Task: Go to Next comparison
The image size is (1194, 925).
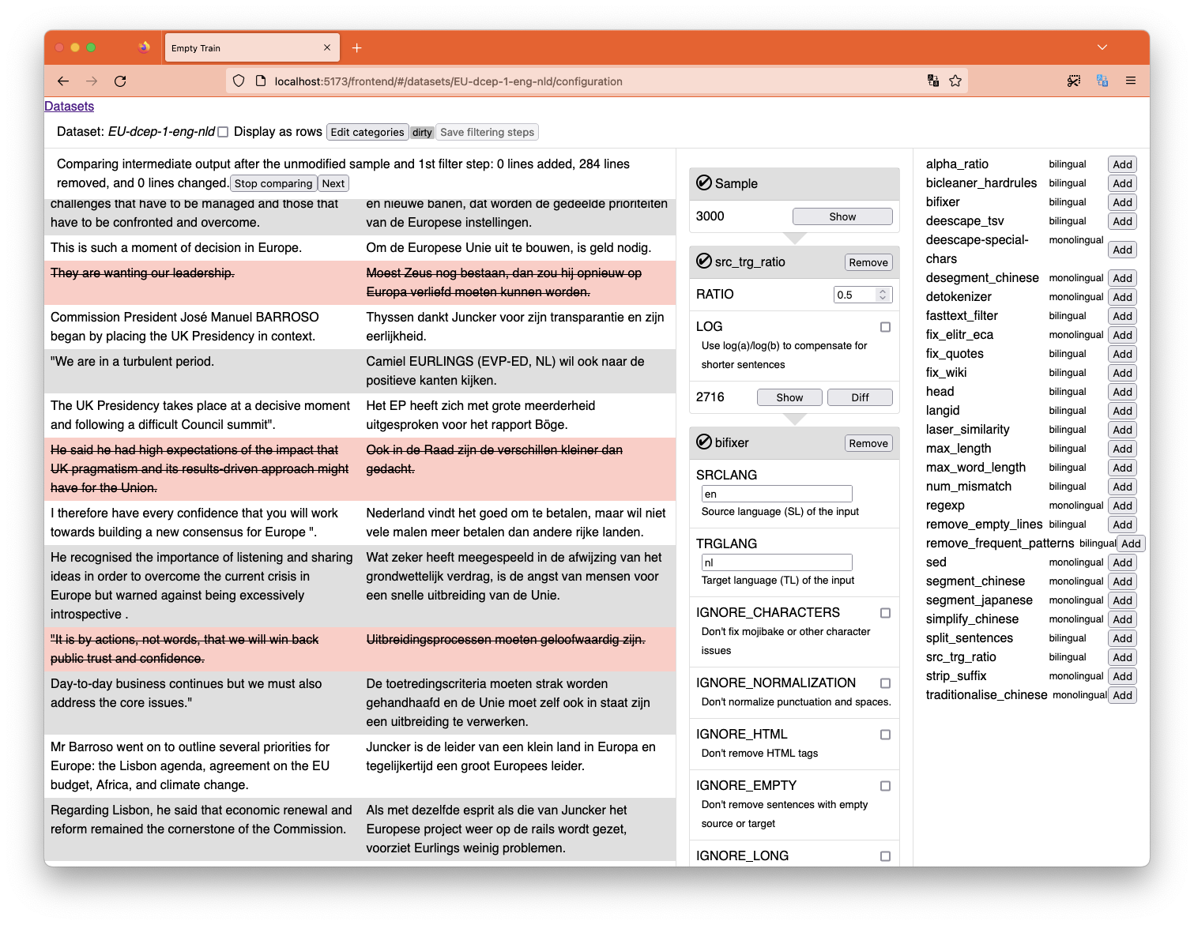Action: click(333, 183)
